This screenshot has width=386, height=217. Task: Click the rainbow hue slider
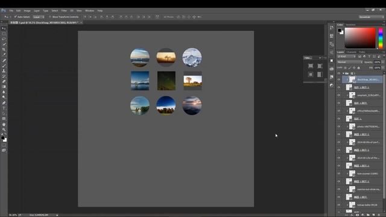coord(381,37)
